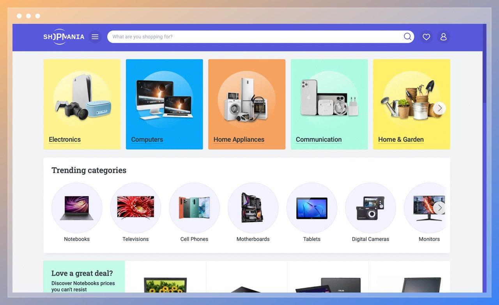Select the Digital Cameras trending category circle
Viewport: 499px width, 305px height.
tap(370, 208)
